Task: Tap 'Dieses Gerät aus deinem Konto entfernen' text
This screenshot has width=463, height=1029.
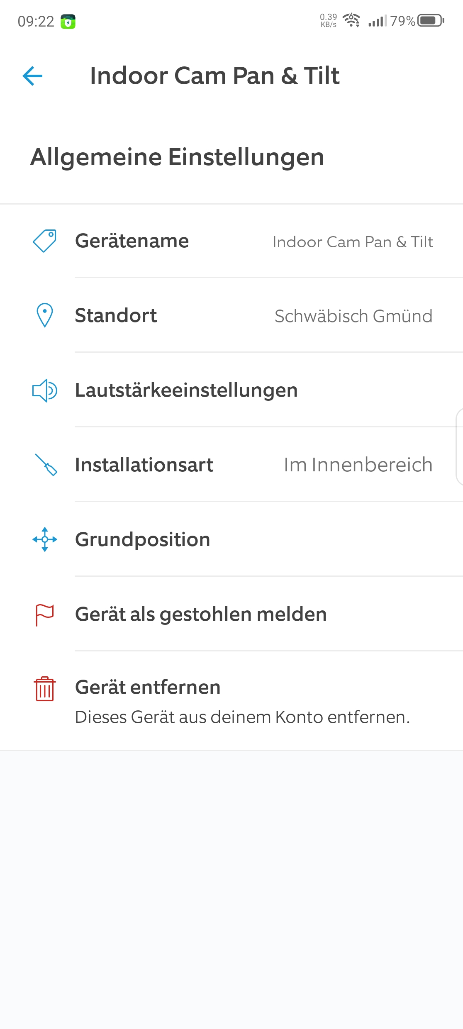Action: (x=242, y=717)
